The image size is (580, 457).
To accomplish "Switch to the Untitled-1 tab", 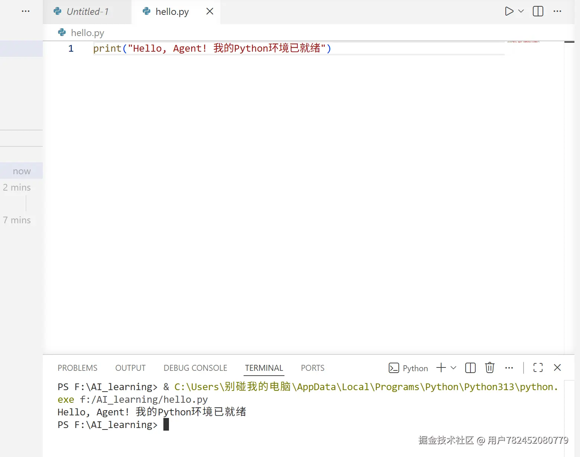I will click(x=87, y=11).
